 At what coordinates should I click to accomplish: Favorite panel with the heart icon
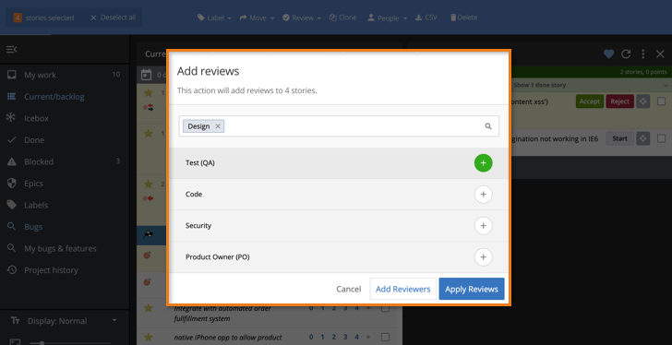(608, 54)
